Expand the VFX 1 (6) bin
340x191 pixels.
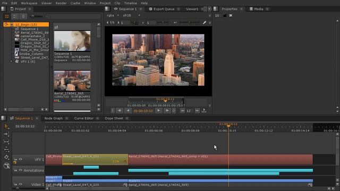coord(11,62)
